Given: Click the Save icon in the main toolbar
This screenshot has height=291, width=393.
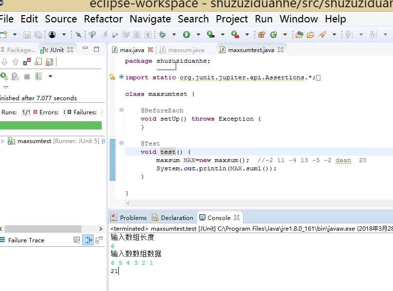Looking at the screenshot, I should [x=27, y=35].
